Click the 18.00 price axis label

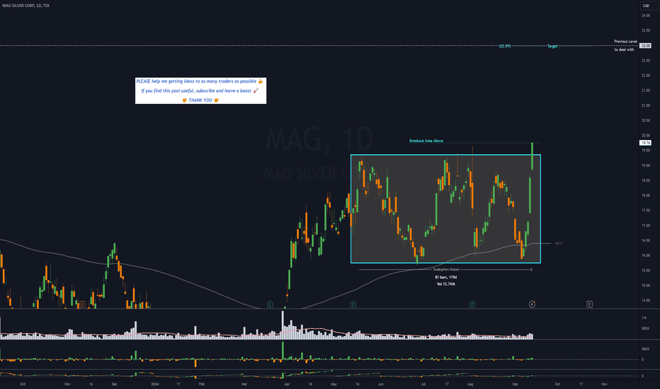(x=645, y=195)
